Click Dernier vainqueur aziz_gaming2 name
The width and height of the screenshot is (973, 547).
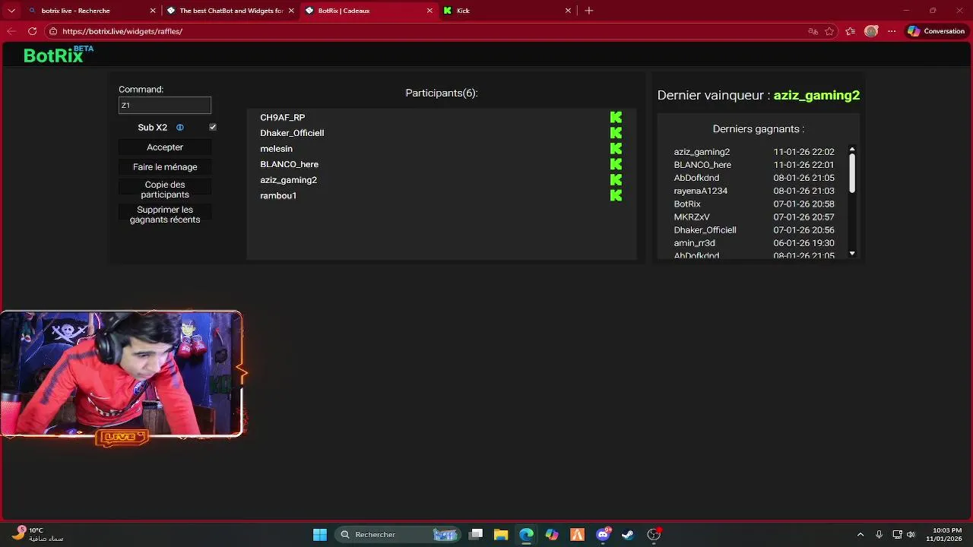coord(816,96)
